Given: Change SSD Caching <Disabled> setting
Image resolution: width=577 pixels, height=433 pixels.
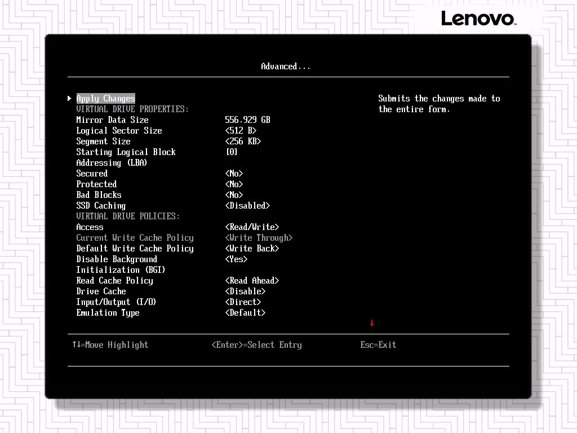Looking at the screenshot, I should [x=247, y=206].
